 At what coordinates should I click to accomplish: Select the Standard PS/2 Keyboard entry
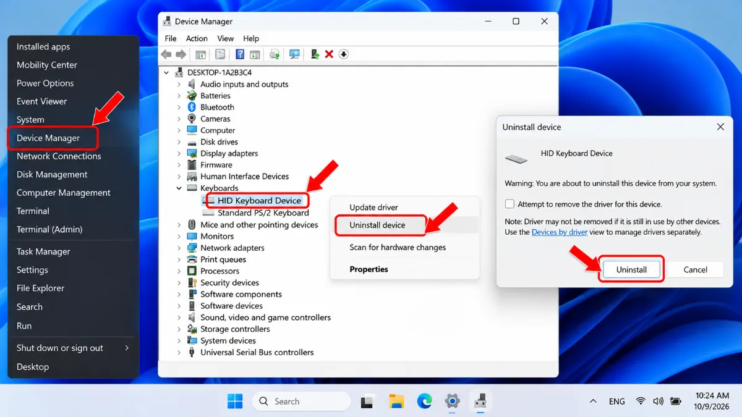[x=263, y=213]
